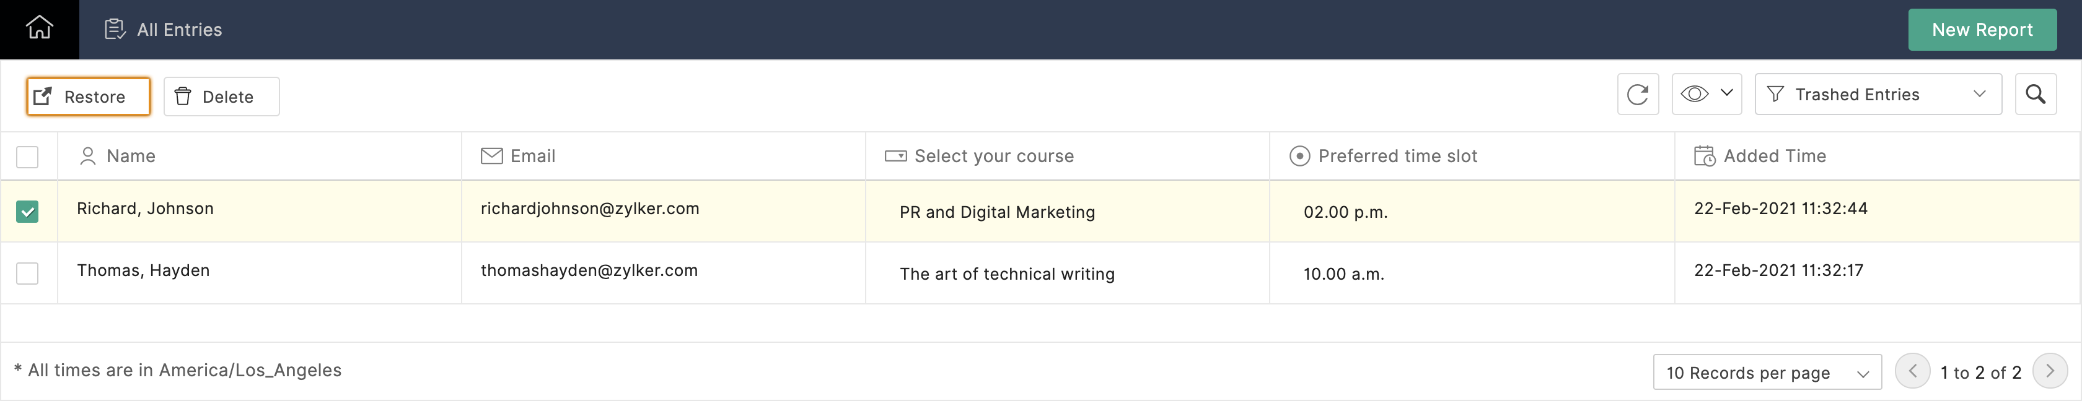Go to the previous page arrow

click(1912, 371)
